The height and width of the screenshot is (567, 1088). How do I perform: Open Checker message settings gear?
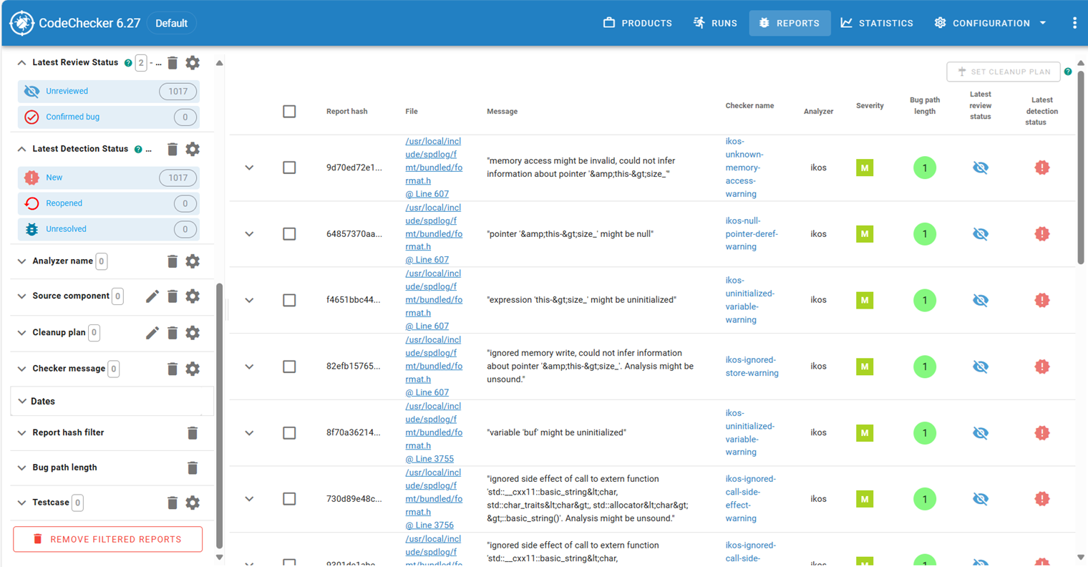click(x=193, y=369)
